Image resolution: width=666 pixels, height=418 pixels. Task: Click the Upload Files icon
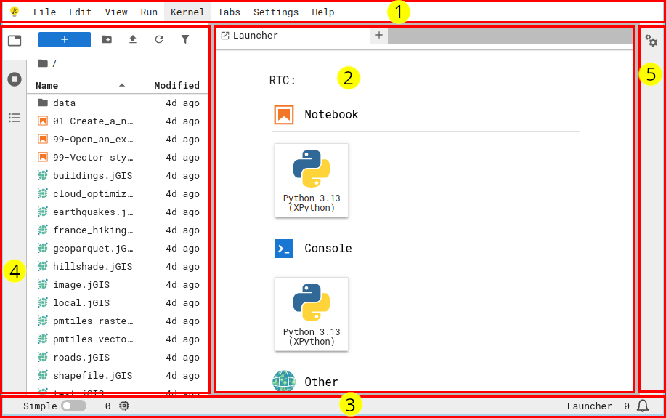133,39
